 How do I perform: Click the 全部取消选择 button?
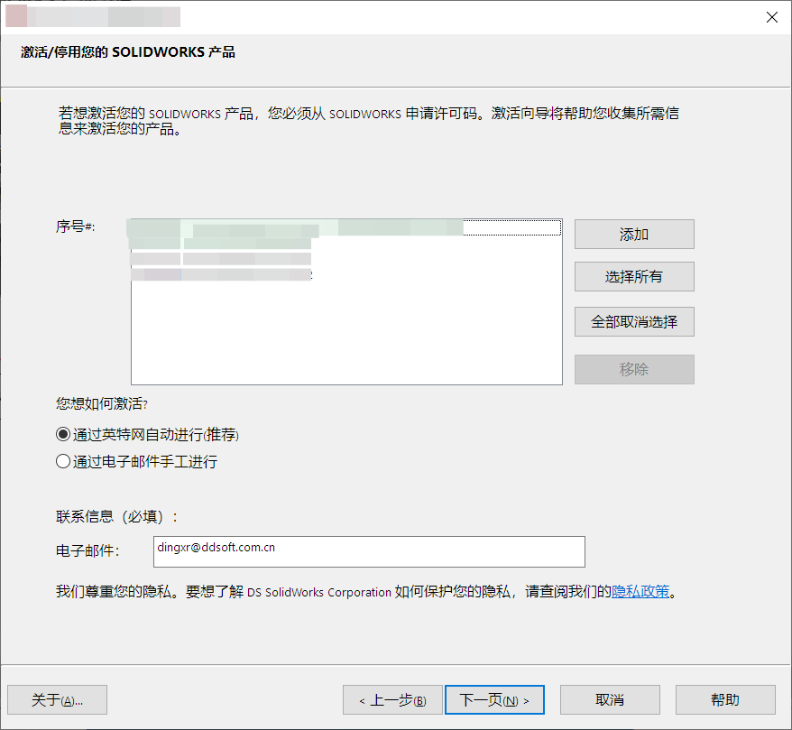click(634, 321)
